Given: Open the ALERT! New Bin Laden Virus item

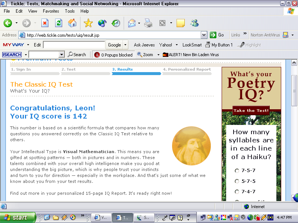Looking at the screenshot, I should tap(191, 55).
